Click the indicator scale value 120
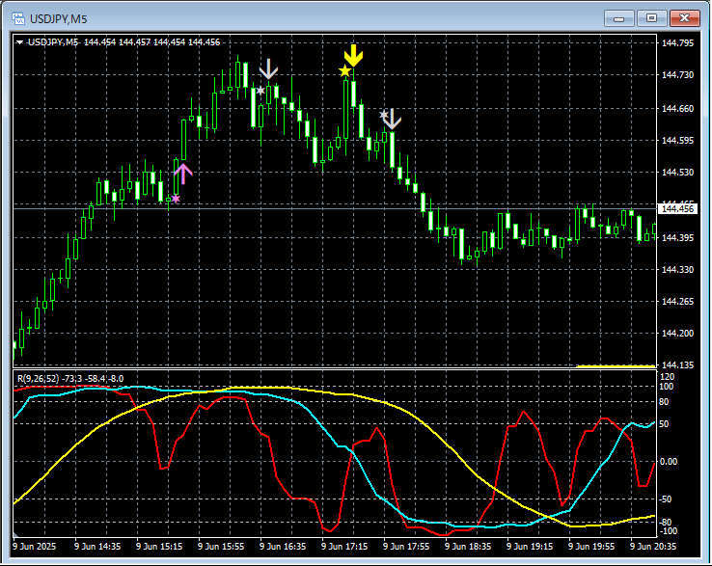The width and height of the screenshot is (712, 566). click(668, 377)
